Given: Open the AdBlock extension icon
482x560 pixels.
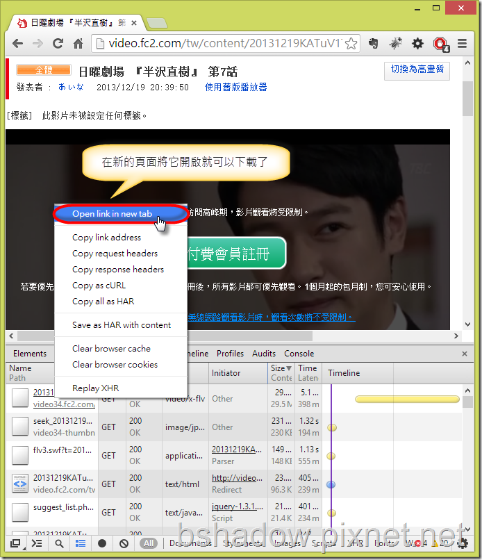Looking at the screenshot, I should [440, 44].
